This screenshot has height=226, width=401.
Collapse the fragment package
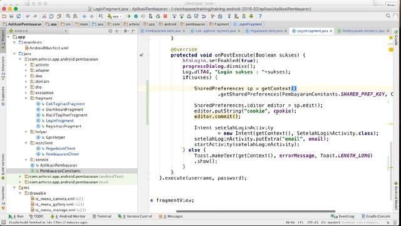point(26,98)
